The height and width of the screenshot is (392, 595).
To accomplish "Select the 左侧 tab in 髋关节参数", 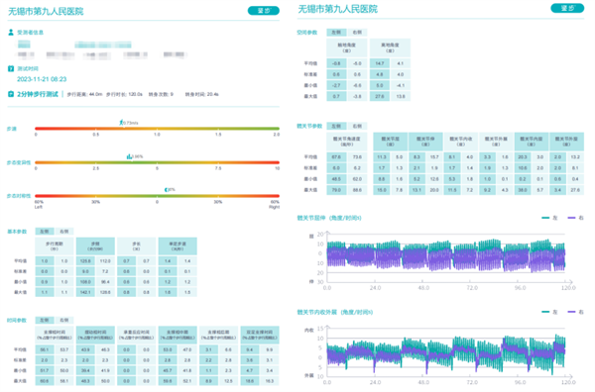I will 336,126.
